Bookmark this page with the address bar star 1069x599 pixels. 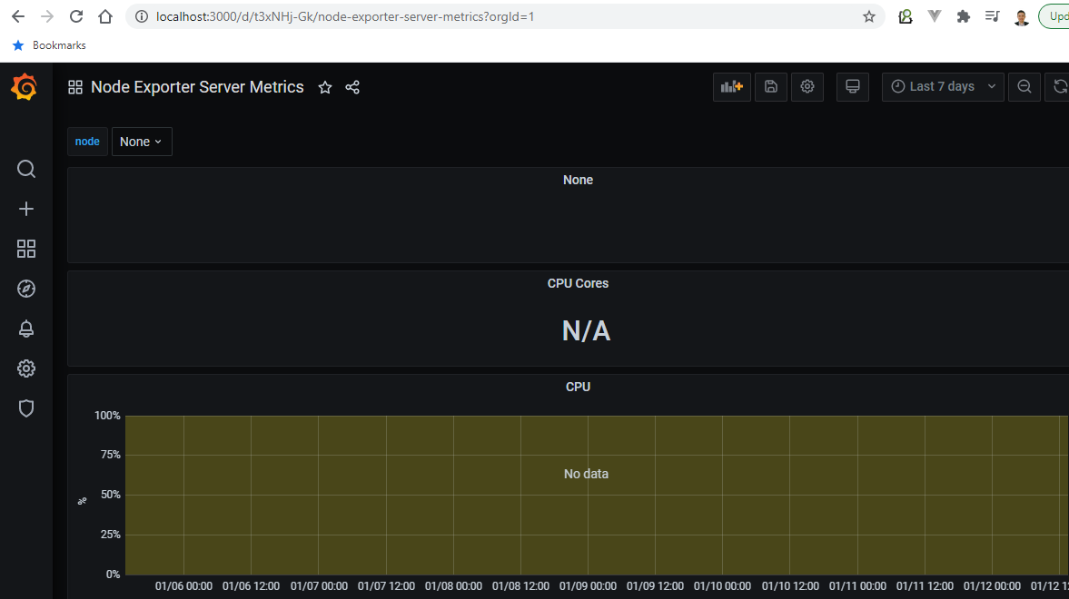click(x=868, y=16)
